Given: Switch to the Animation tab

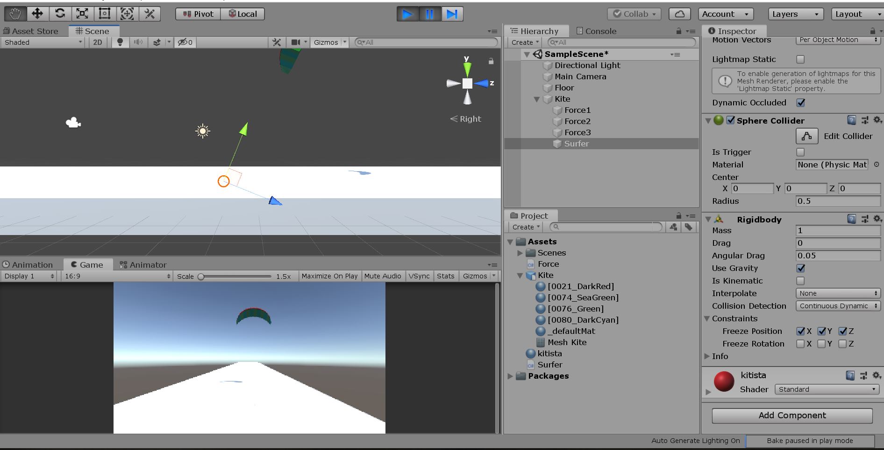Looking at the screenshot, I should (x=28, y=264).
